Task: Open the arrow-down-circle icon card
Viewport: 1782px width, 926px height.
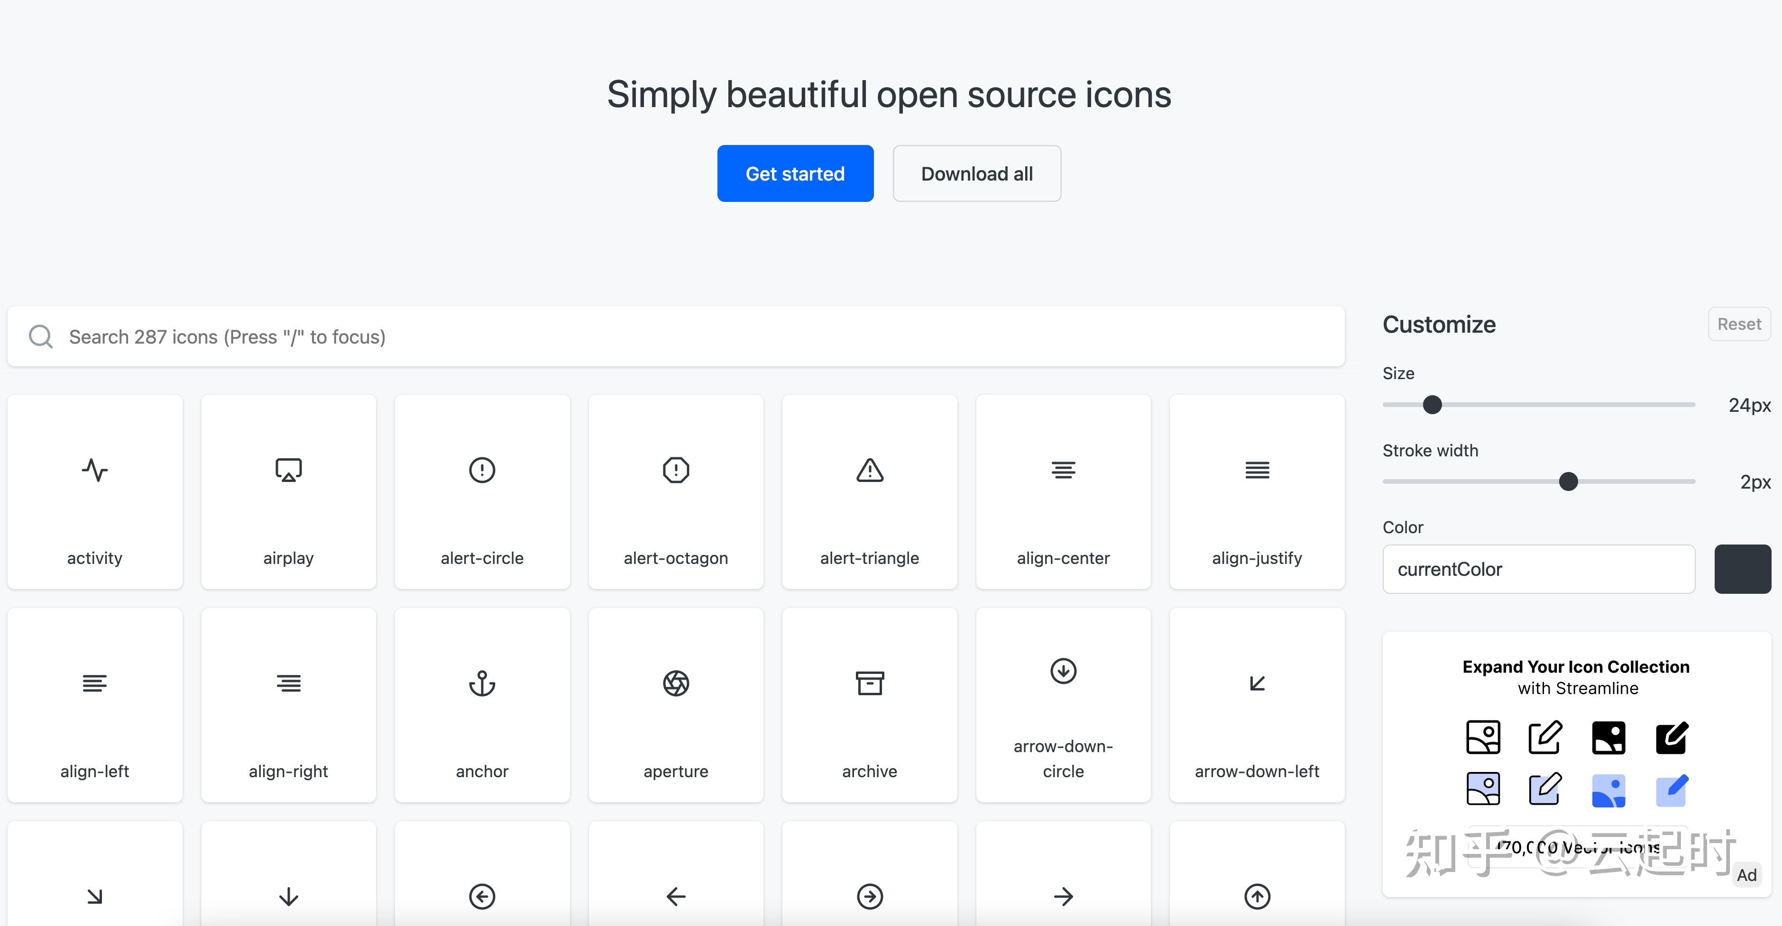Action: [1063, 705]
